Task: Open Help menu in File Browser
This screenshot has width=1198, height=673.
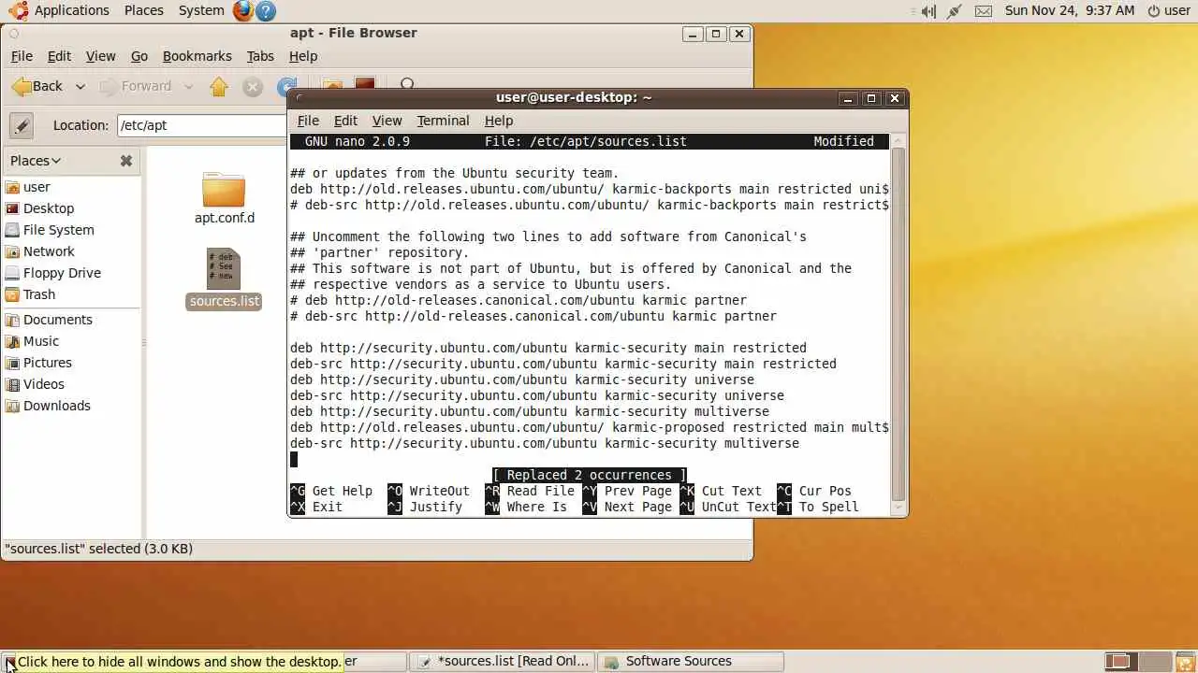Action: point(303,56)
